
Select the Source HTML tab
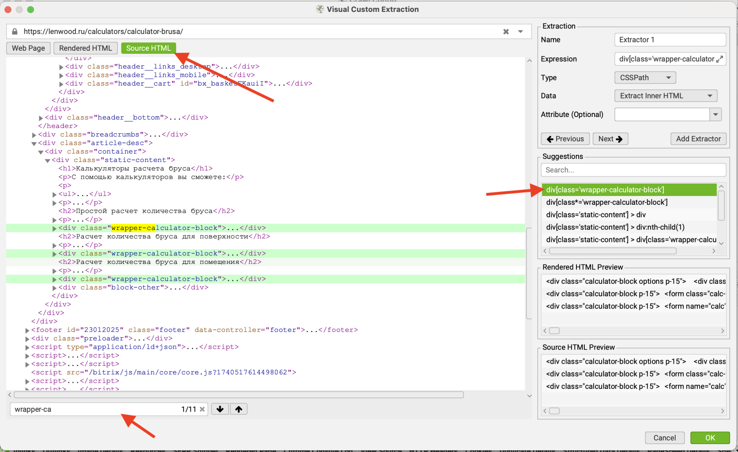click(x=148, y=48)
